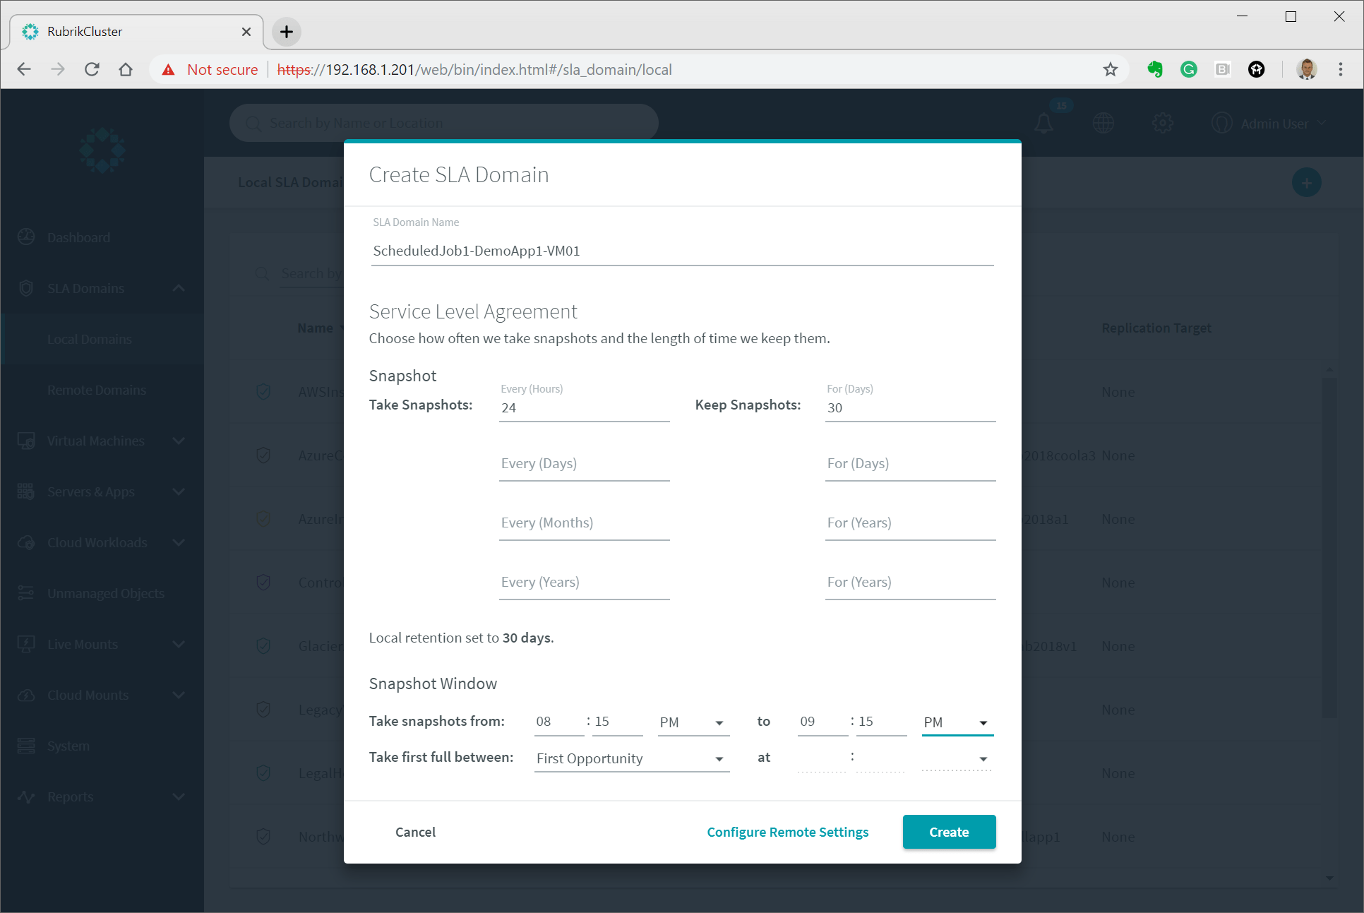
Task: Click the System sidebar icon
Action: [27, 746]
